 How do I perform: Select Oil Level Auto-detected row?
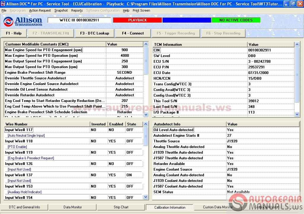coord(226,130)
